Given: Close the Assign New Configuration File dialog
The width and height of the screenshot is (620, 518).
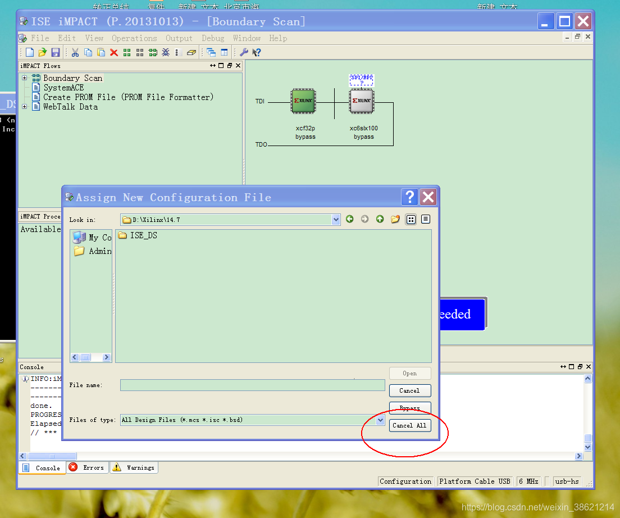Looking at the screenshot, I should pyautogui.click(x=428, y=197).
